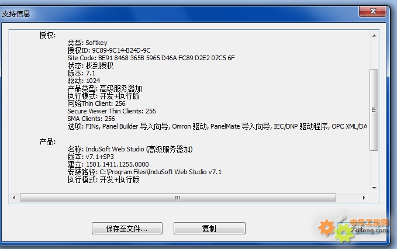This screenshot has width=397, height=249.
Task: Click the Secure Viewer Thin Clients line
Action: [x=112, y=111]
